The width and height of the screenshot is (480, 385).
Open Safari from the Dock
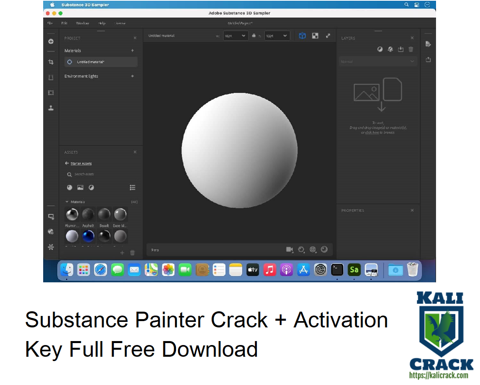[x=100, y=270]
